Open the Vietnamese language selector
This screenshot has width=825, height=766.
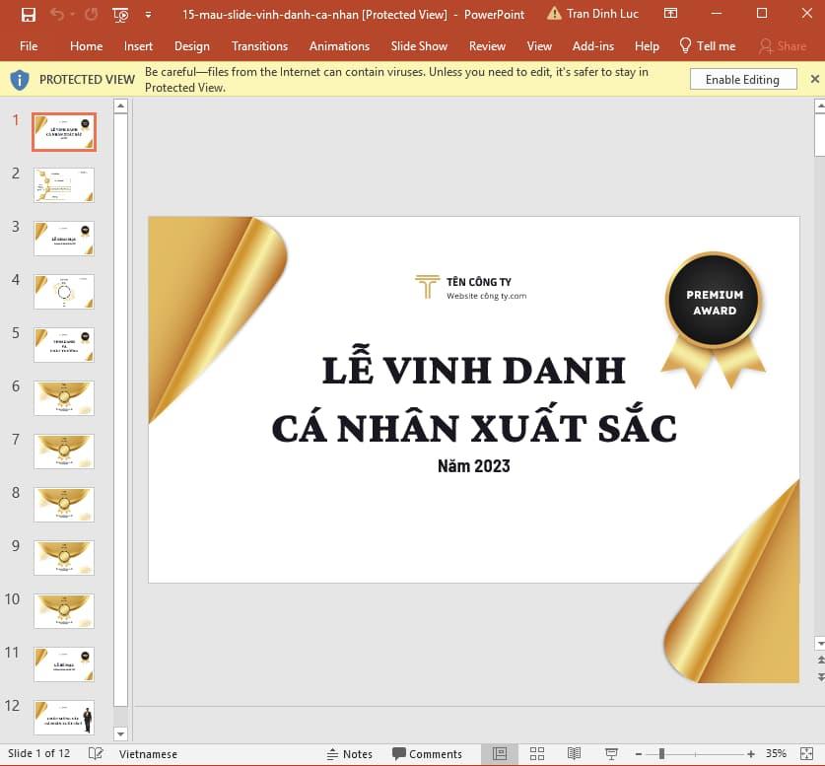[x=148, y=753]
